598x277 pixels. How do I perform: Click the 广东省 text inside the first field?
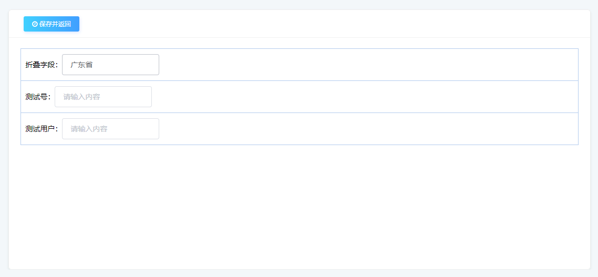click(81, 65)
